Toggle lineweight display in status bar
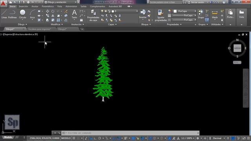 tap(125, 138)
